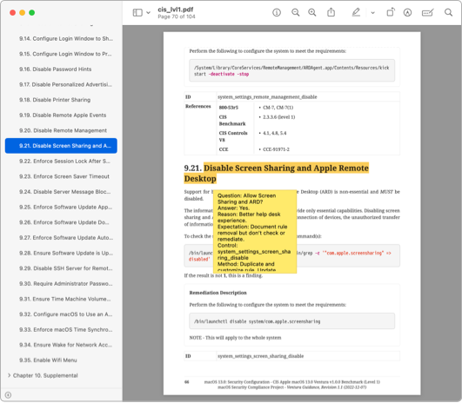
Task: Select the highlight pen tool
Action: (356, 12)
